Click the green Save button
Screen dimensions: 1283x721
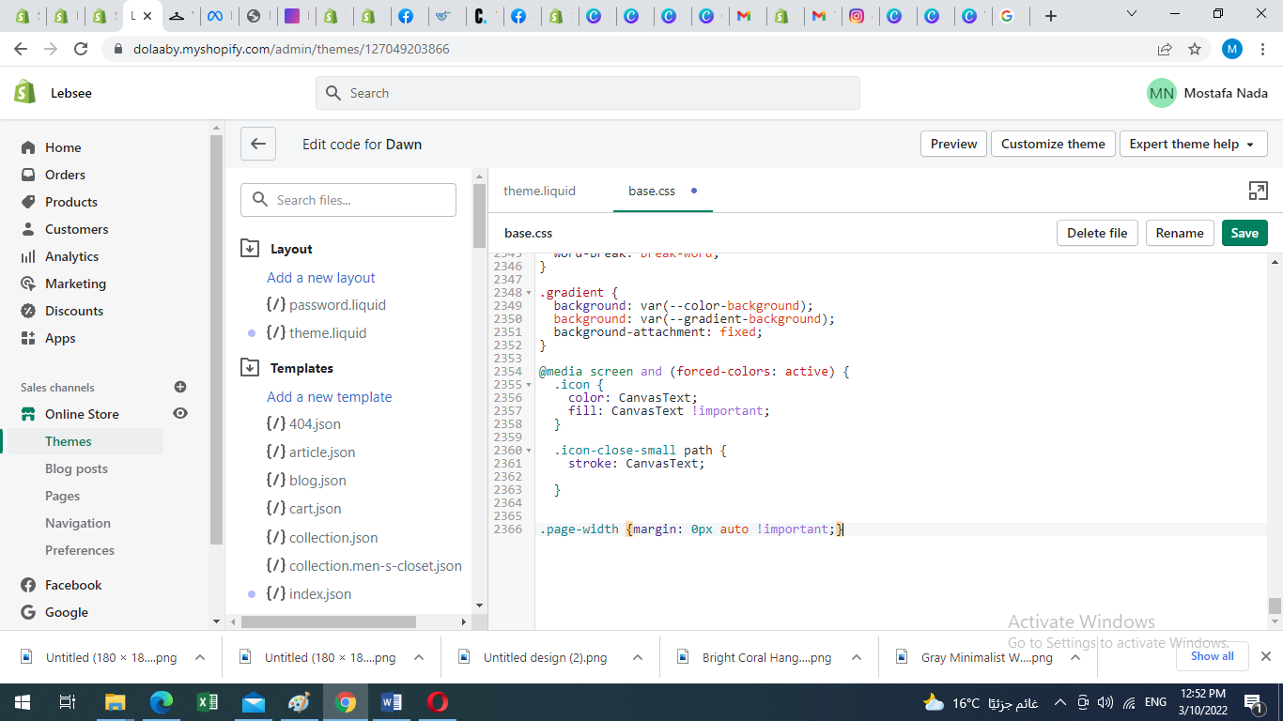tap(1244, 233)
